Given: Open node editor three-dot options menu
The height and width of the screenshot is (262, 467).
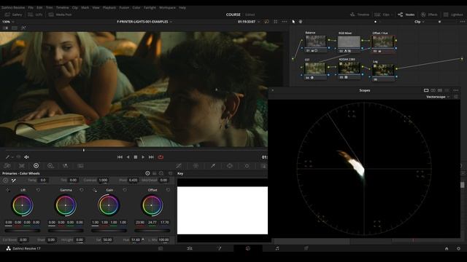Looking at the screenshot, I should [463, 22].
